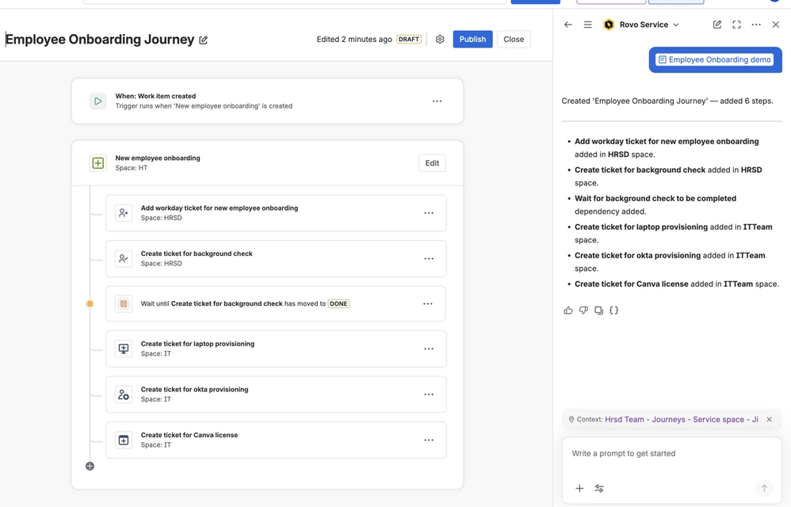
Task: Open the Rovo Service agent dropdown
Action: (x=642, y=25)
